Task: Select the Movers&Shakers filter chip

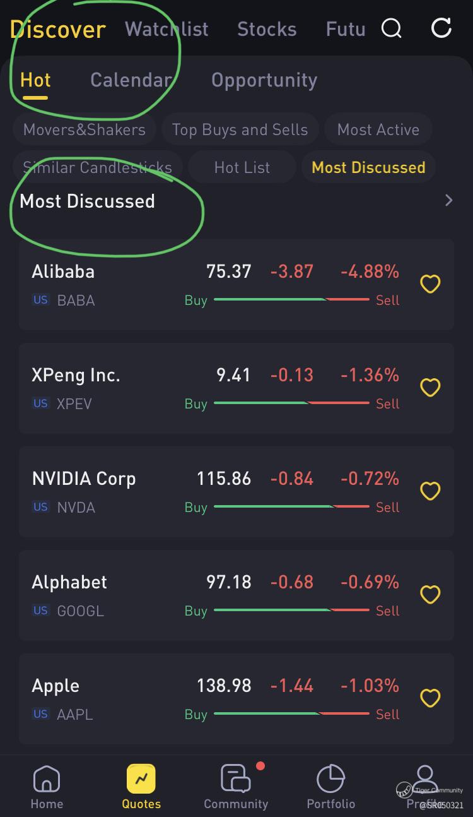Action: pyautogui.click(x=84, y=130)
